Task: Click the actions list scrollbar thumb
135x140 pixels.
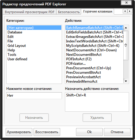Action: 126,45
